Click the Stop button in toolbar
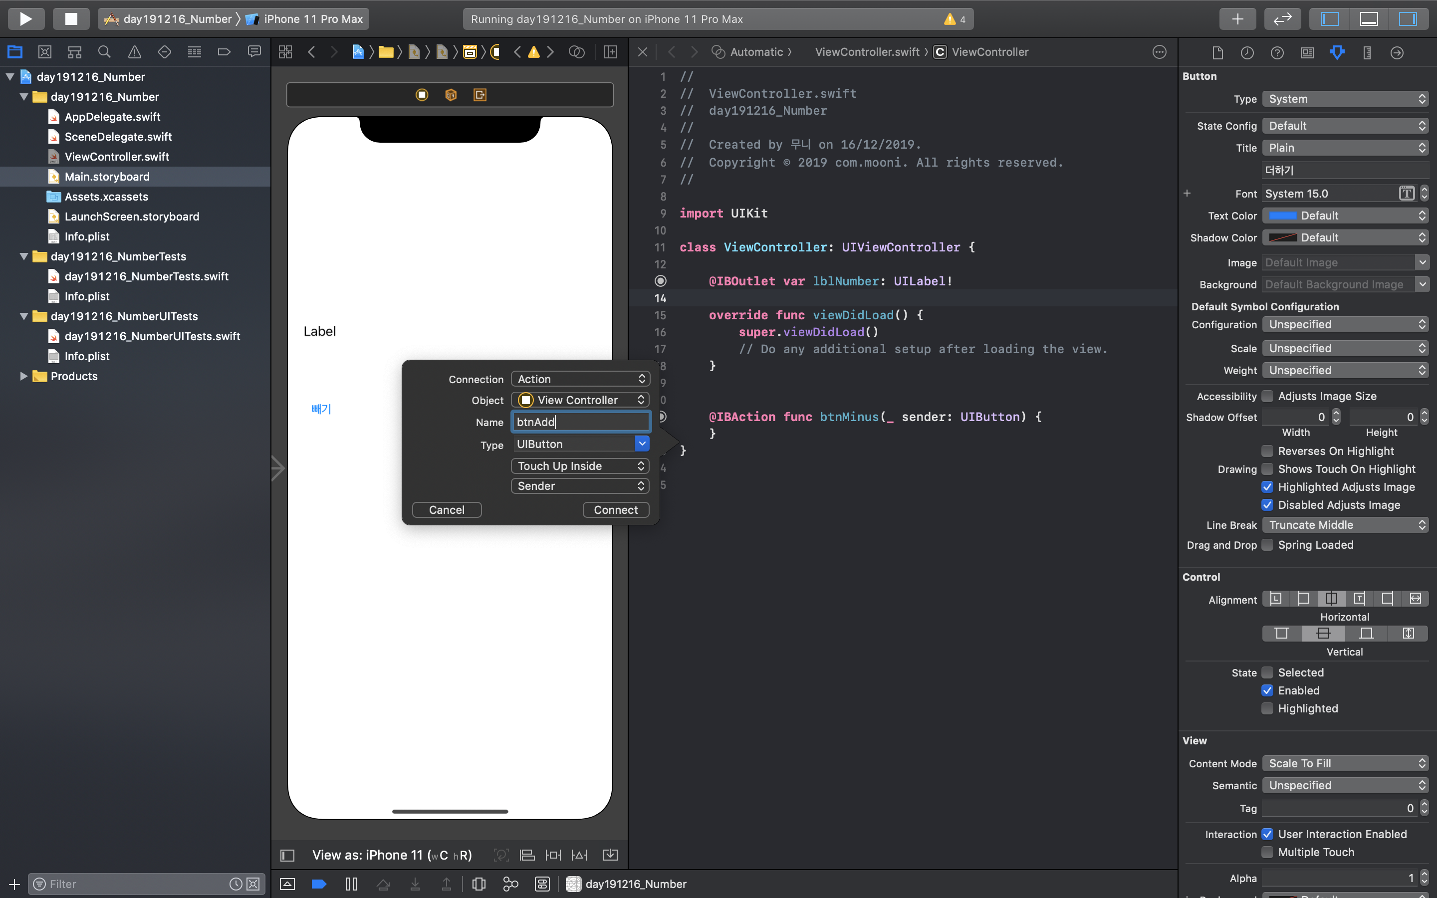The width and height of the screenshot is (1437, 898). click(71, 18)
